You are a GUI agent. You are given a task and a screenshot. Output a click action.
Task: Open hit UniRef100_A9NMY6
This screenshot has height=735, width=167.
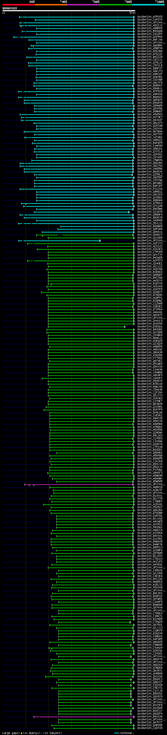click(150, 28)
